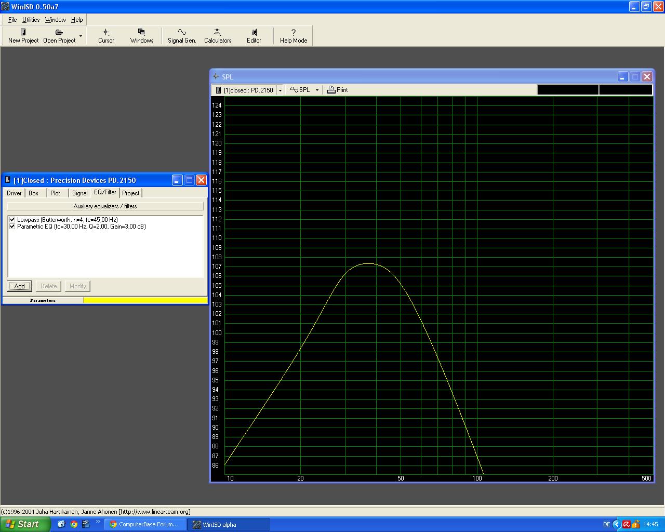The image size is (665, 532).
Task: Switch to the Box tab
Action: [x=33, y=193]
